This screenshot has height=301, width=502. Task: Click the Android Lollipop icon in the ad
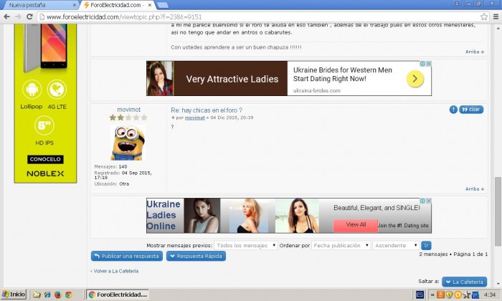pyautogui.click(x=32, y=90)
